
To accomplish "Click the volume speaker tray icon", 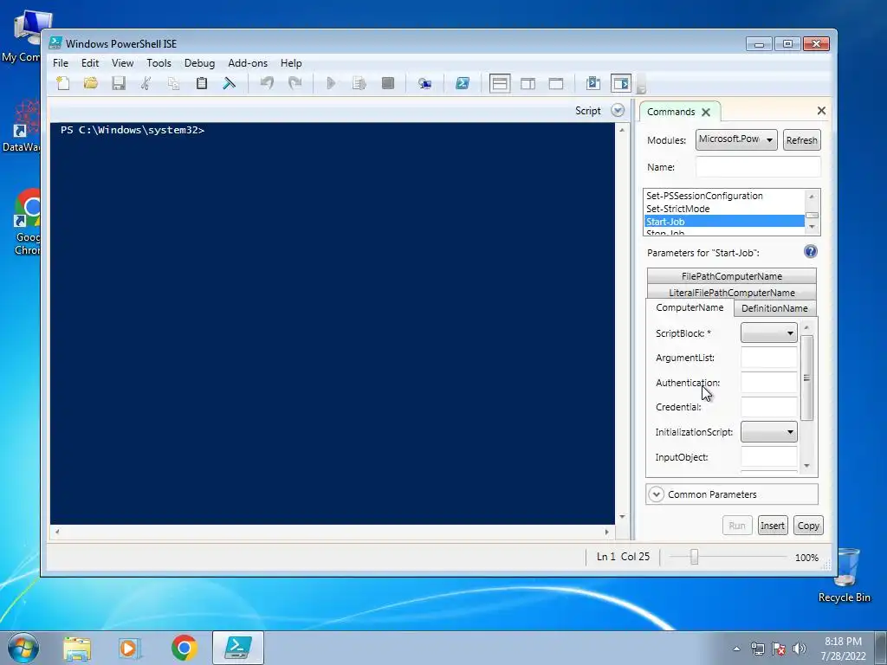I will pos(800,649).
